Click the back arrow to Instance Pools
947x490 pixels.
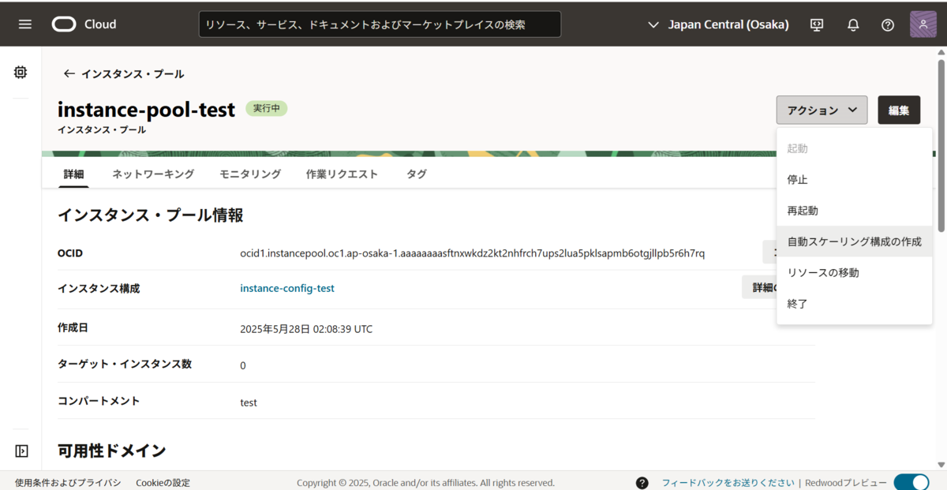point(69,73)
